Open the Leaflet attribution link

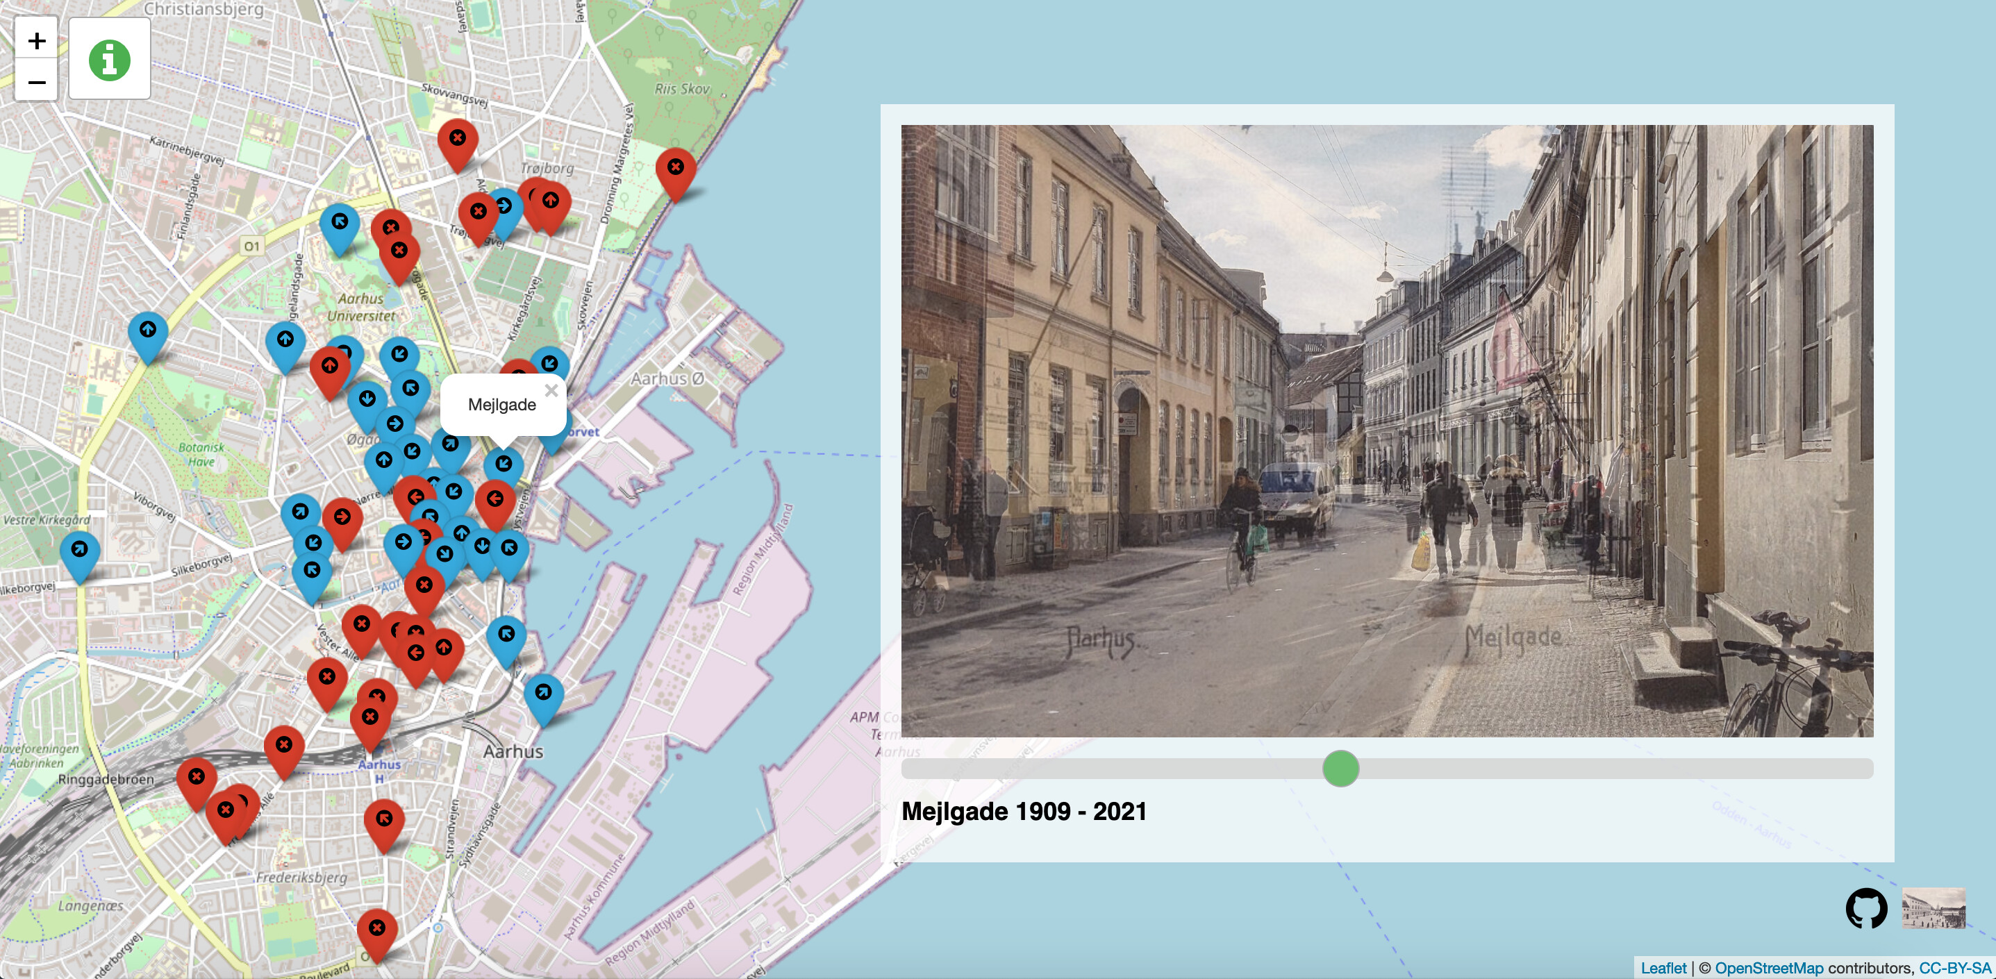click(1663, 968)
